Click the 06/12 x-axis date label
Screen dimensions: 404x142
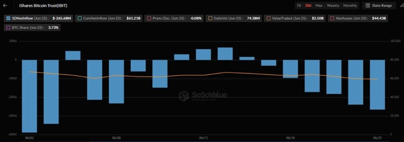point(203,138)
